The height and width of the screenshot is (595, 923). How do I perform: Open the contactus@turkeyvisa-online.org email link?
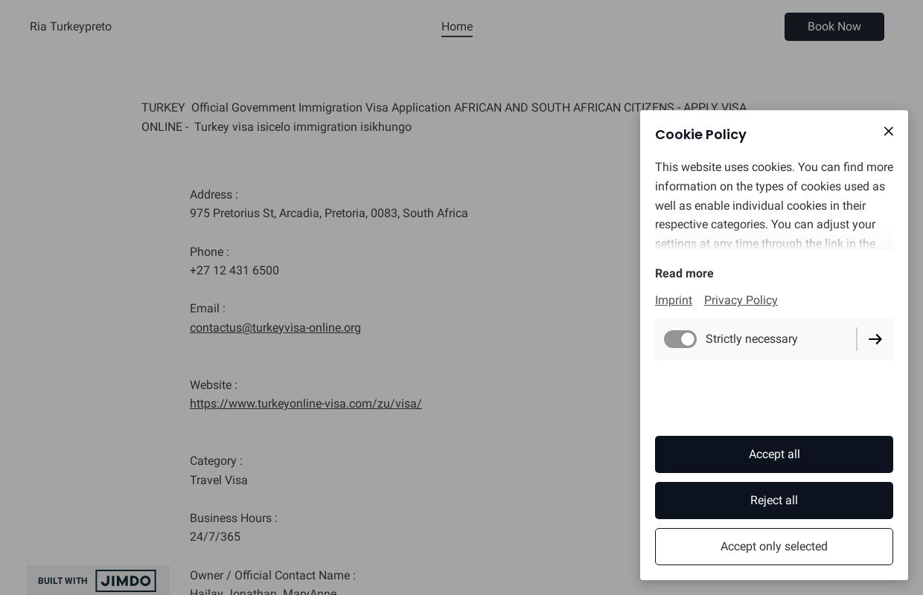[x=275, y=328]
